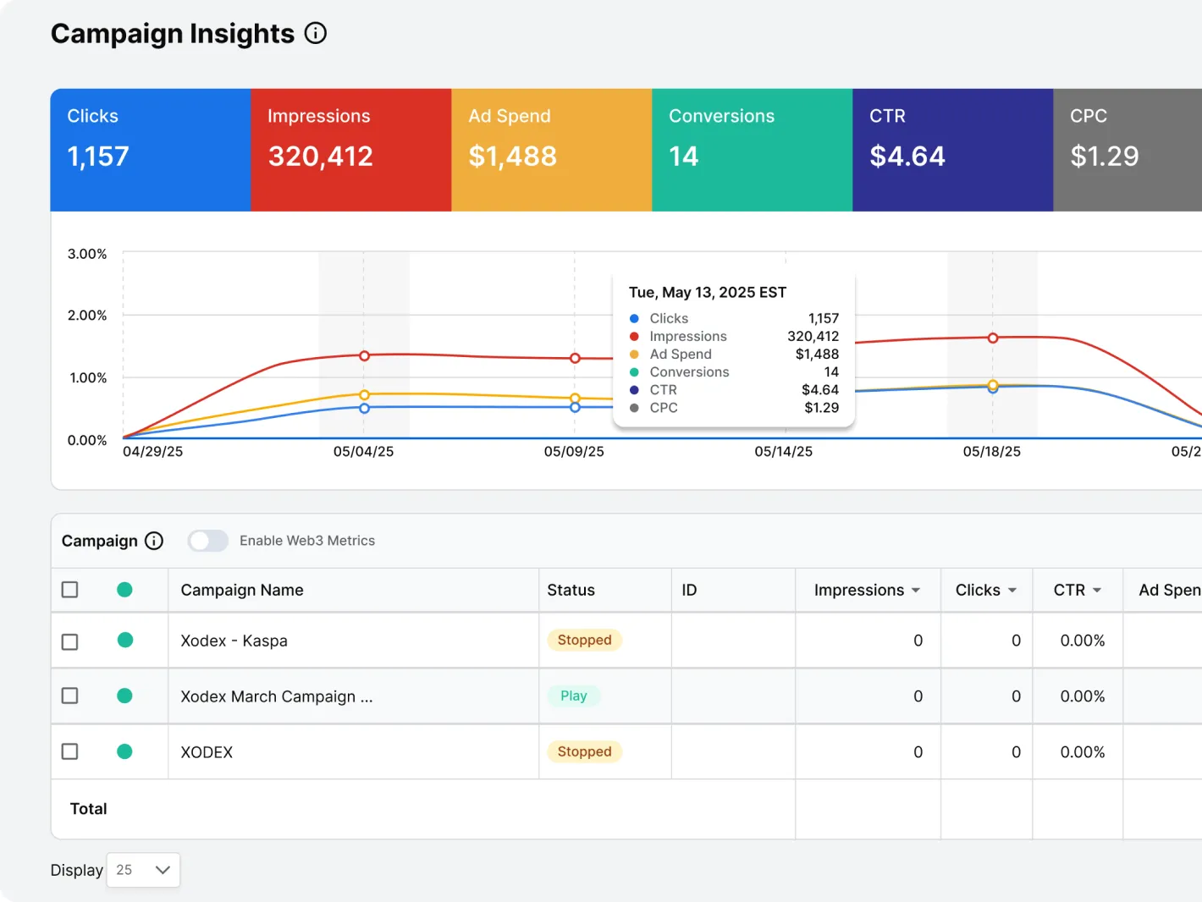Click the navy CTR legend dot in tooltip

pyautogui.click(x=634, y=389)
